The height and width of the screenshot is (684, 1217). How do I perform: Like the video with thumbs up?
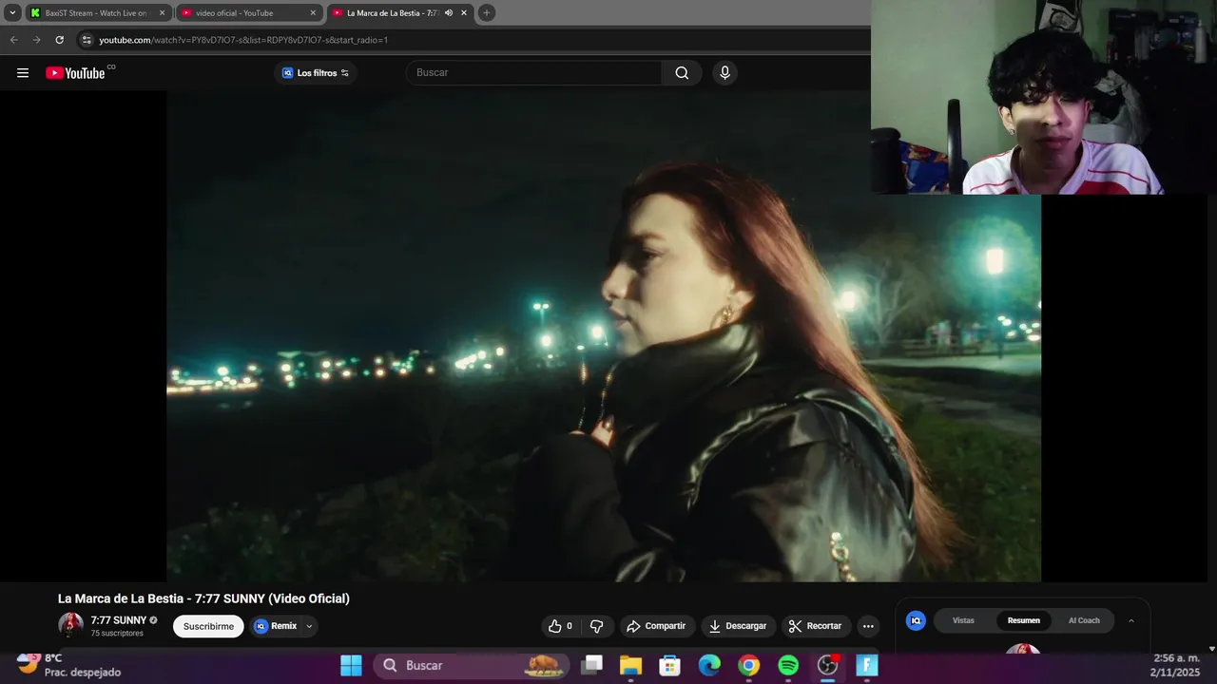click(560, 626)
